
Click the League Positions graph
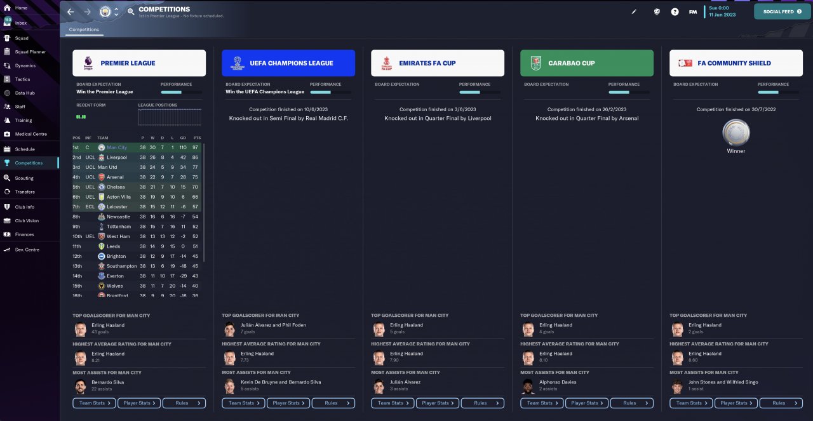point(170,117)
